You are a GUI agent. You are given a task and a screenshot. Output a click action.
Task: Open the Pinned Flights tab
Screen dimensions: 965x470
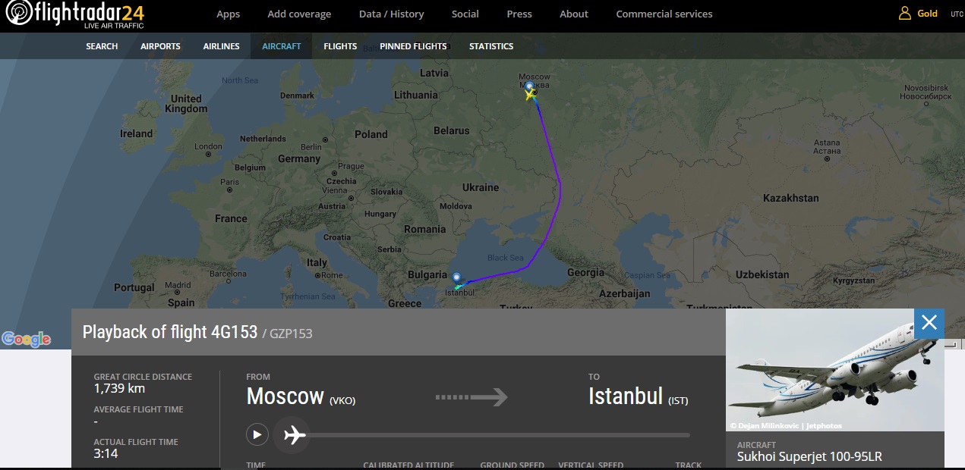point(413,46)
